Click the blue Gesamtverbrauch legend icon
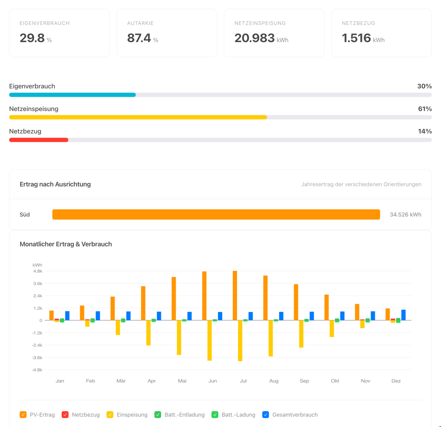The image size is (441, 427). tap(266, 415)
